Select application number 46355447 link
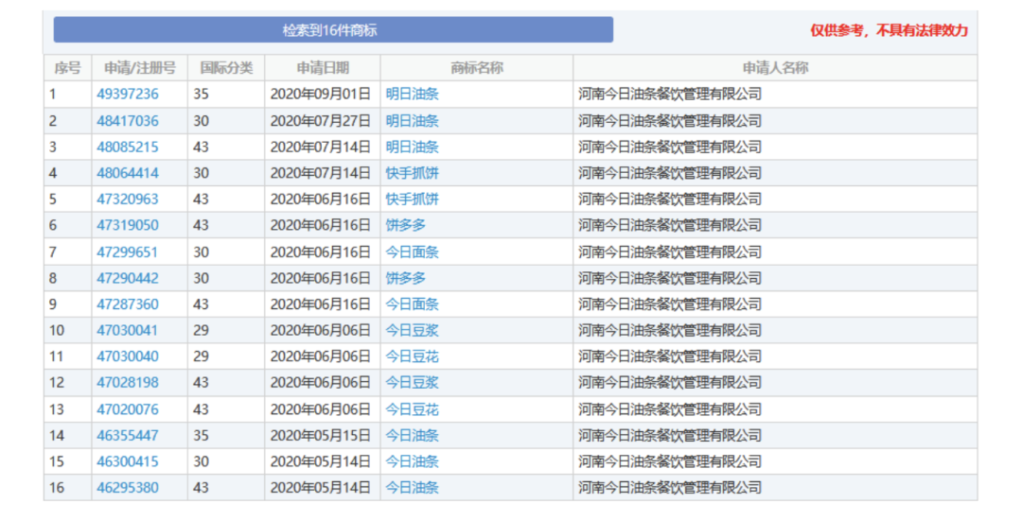Viewport: 1022px width, 521px height. click(x=128, y=436)
